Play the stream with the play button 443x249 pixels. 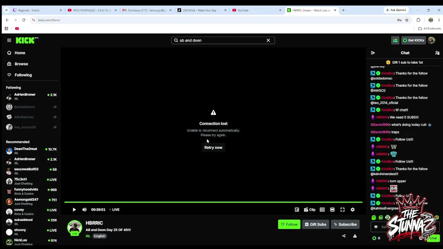[x=74, y=210]
